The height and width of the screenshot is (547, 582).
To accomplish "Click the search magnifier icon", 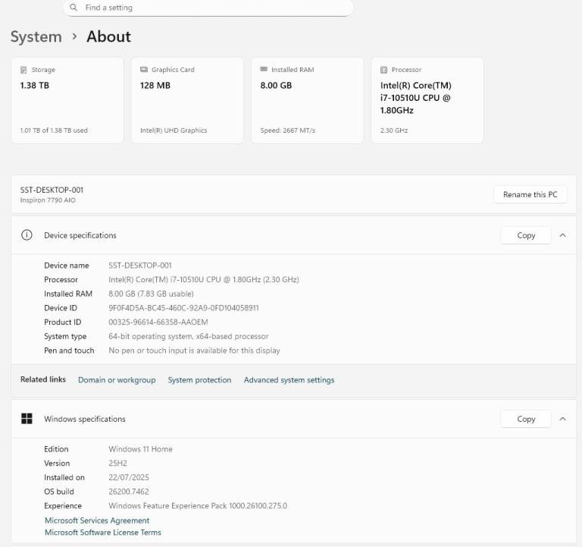I will pyautogui.click(x=74, y=8).
